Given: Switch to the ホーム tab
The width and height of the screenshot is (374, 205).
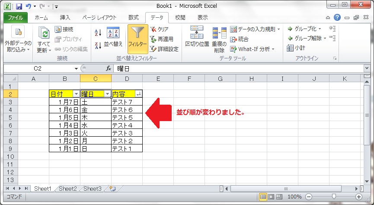Looking at the screenshot, I should [41, 18].
